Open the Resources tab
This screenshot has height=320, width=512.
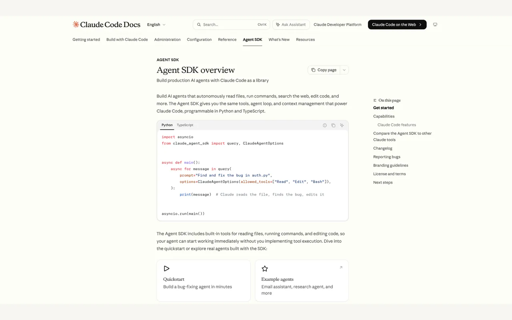[x=305, y=40]
